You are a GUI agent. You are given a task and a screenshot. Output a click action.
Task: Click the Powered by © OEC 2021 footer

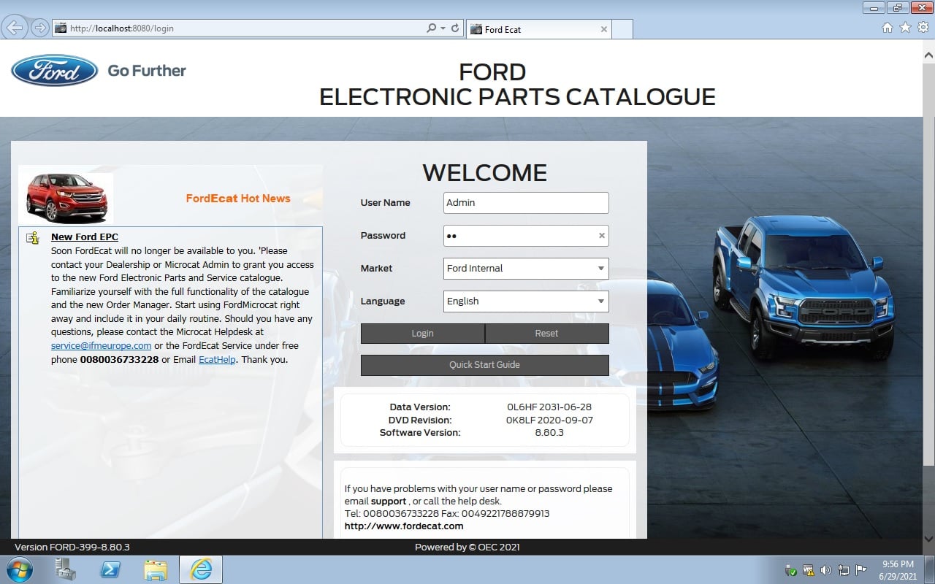[x=467, y=547]
